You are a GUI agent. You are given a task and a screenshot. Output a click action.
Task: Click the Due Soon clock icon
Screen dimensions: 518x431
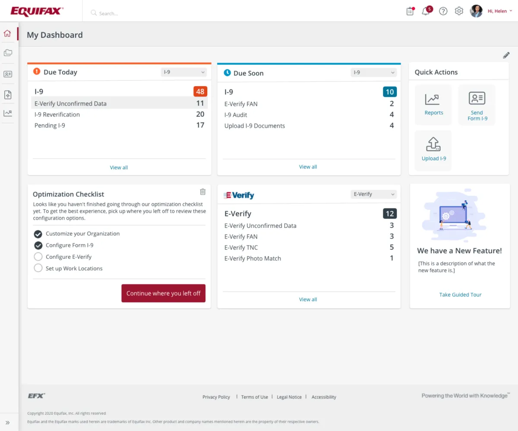pyautogui.click(x=227, y=73)
